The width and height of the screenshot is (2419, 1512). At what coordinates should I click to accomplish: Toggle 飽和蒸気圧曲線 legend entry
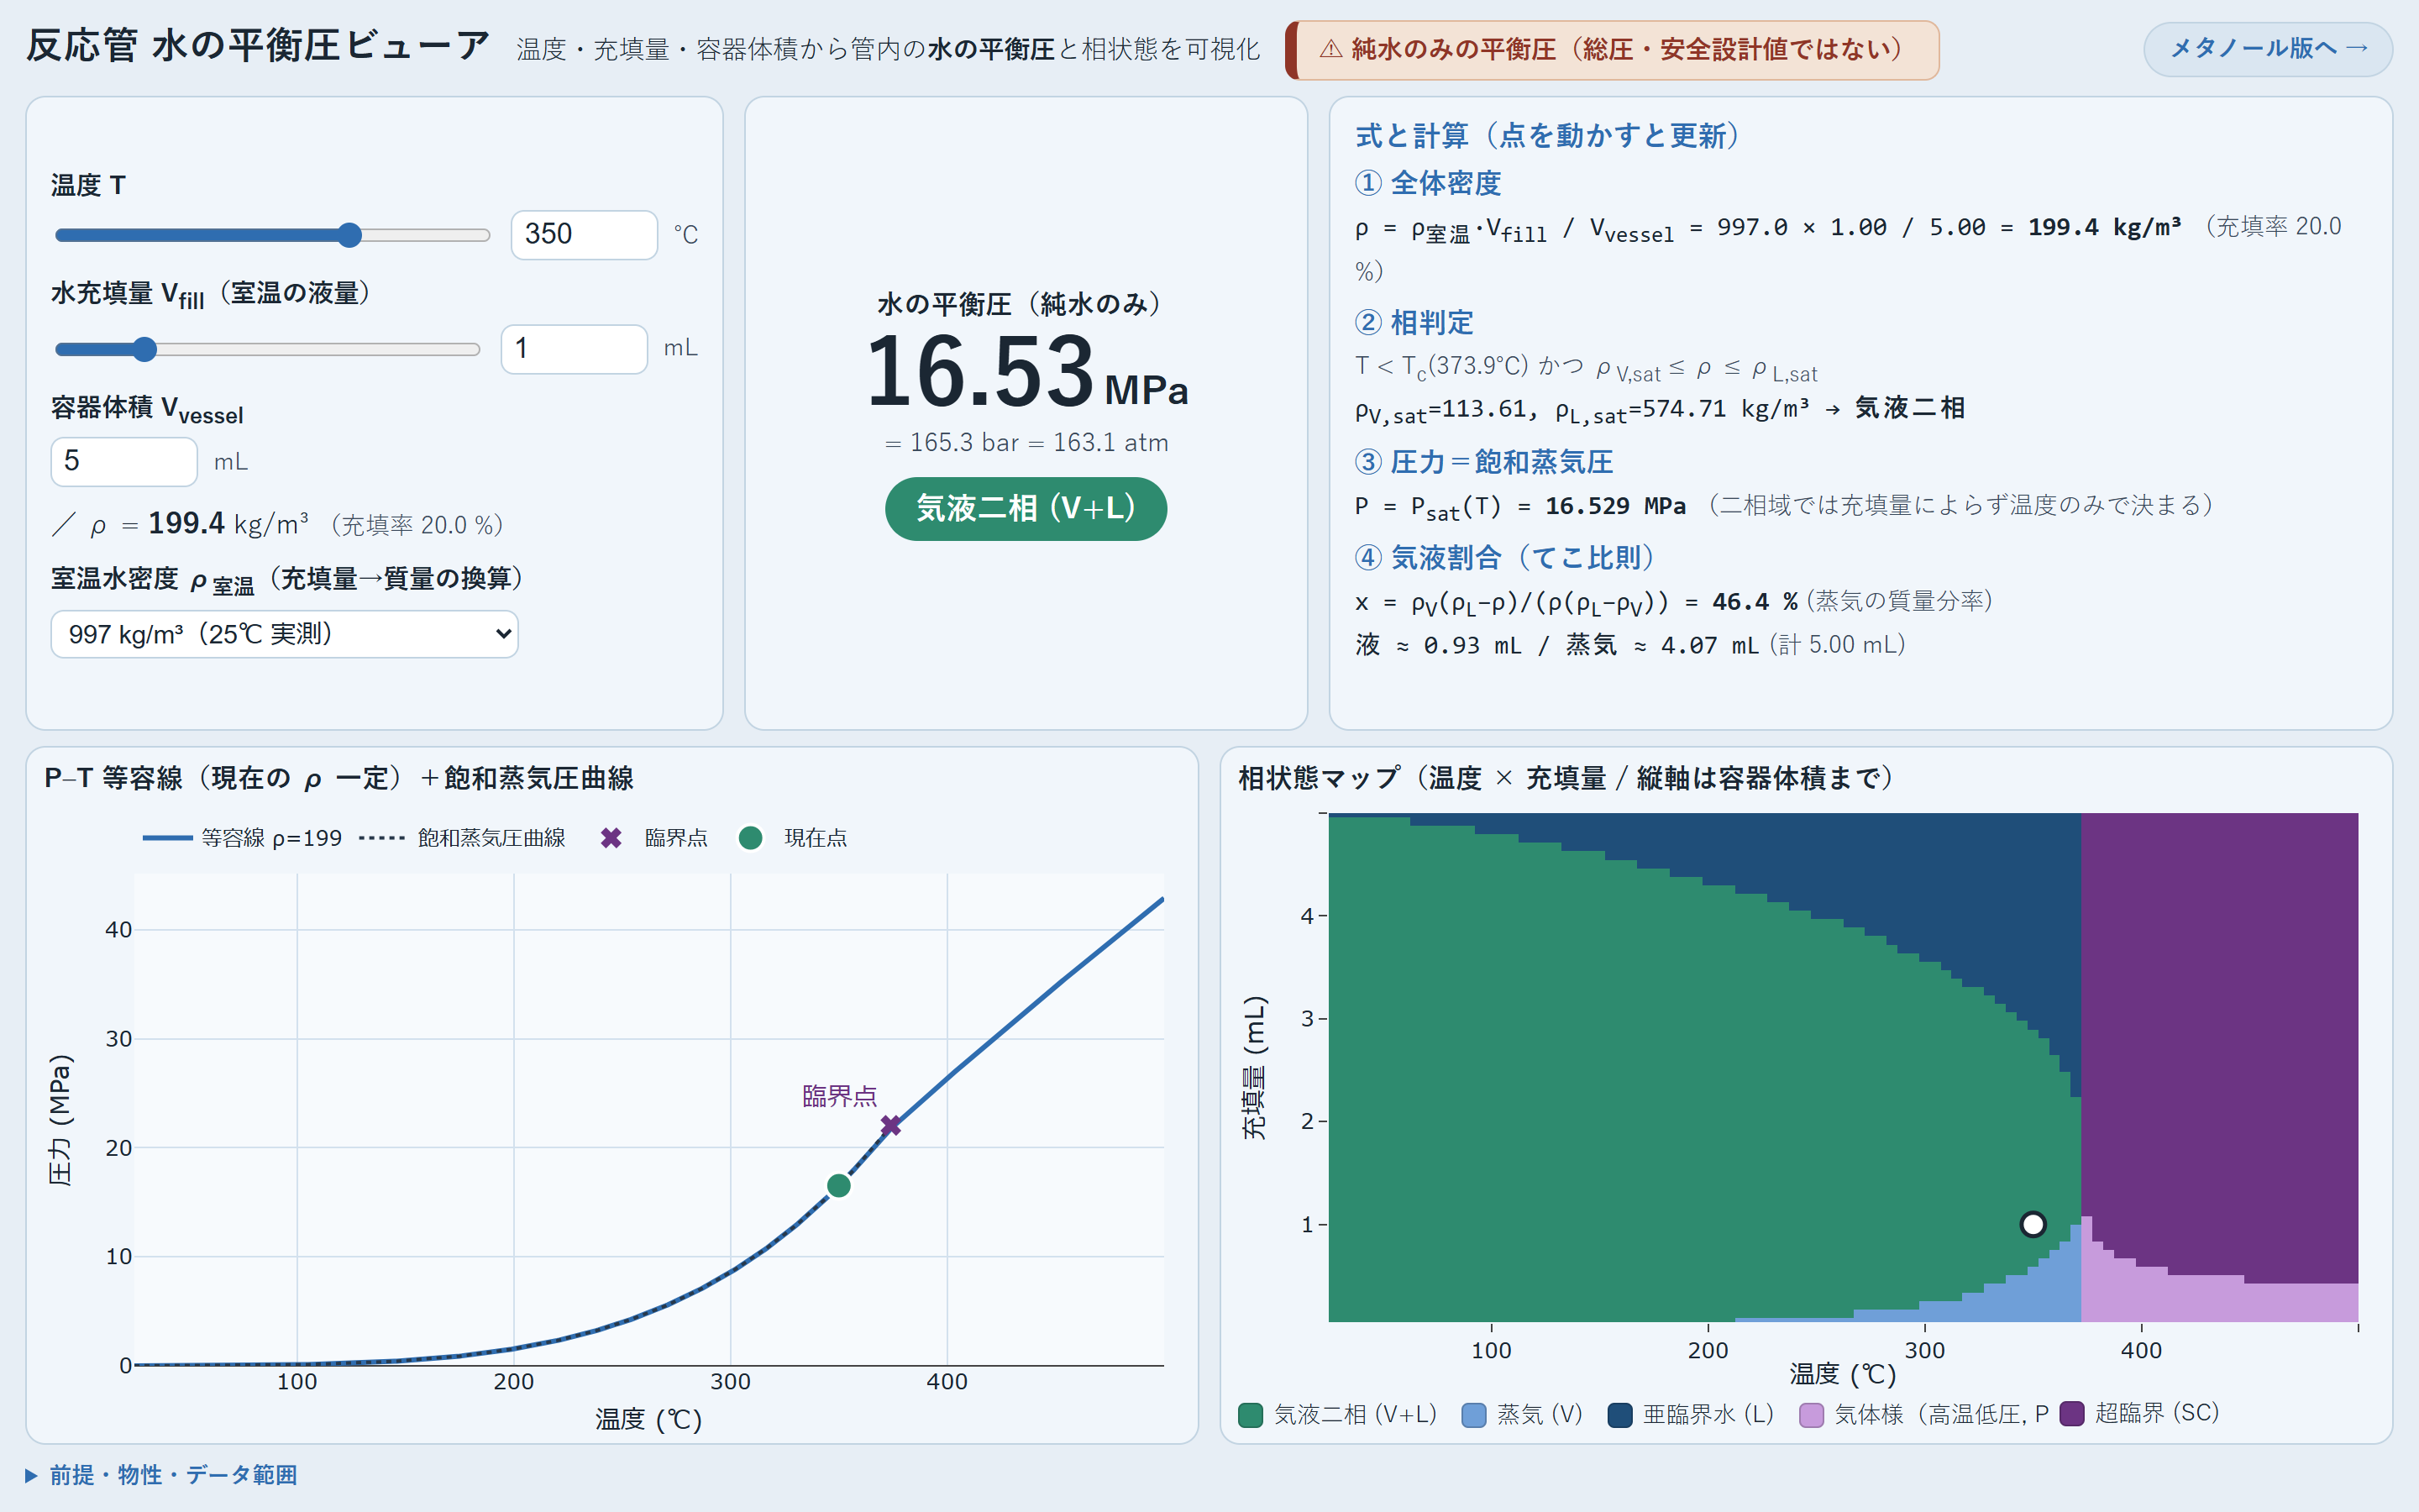pyautogui.click(x=462, y=838)
